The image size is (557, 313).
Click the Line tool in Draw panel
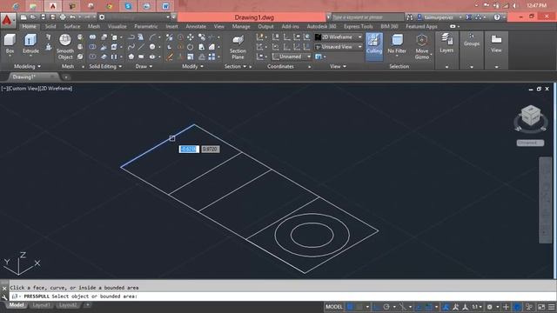coord(141,46)
